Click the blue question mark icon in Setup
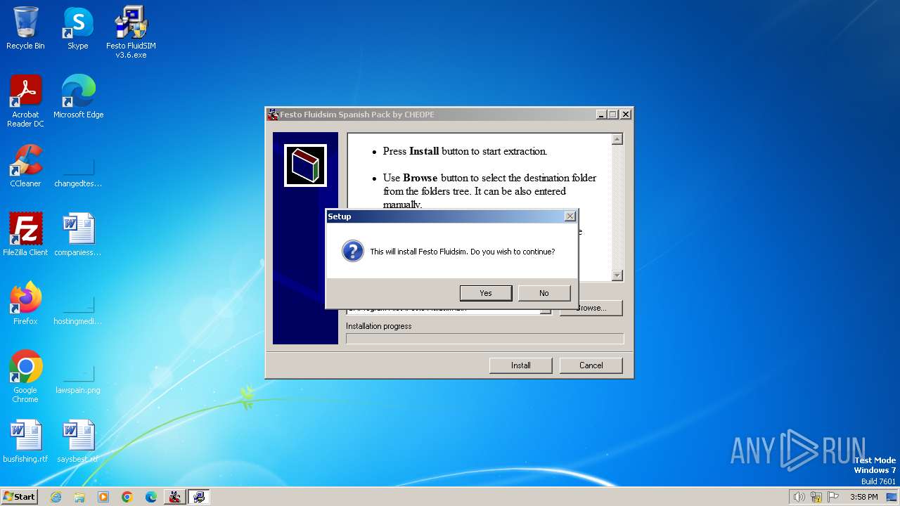Viewport: 900px width, 506px height. pos(352,251)
